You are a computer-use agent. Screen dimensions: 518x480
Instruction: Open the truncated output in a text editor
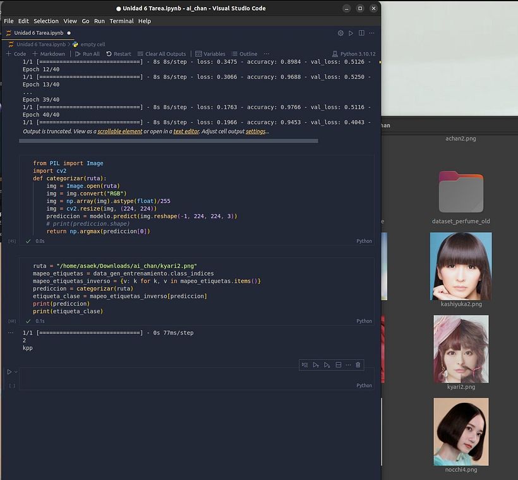(x=186, y=132)
